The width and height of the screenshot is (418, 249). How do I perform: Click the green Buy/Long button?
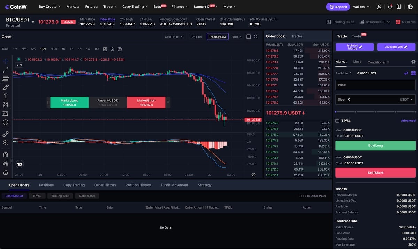[375, 145]
